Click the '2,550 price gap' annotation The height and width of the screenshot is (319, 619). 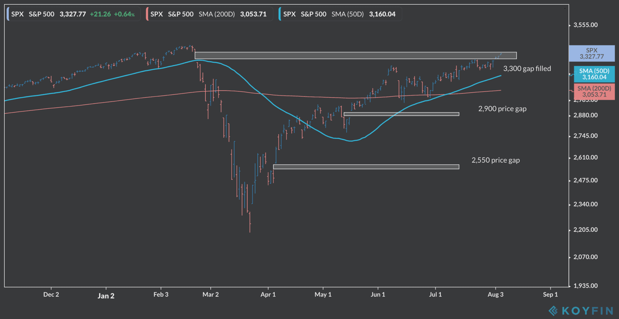tap(496, 160)
